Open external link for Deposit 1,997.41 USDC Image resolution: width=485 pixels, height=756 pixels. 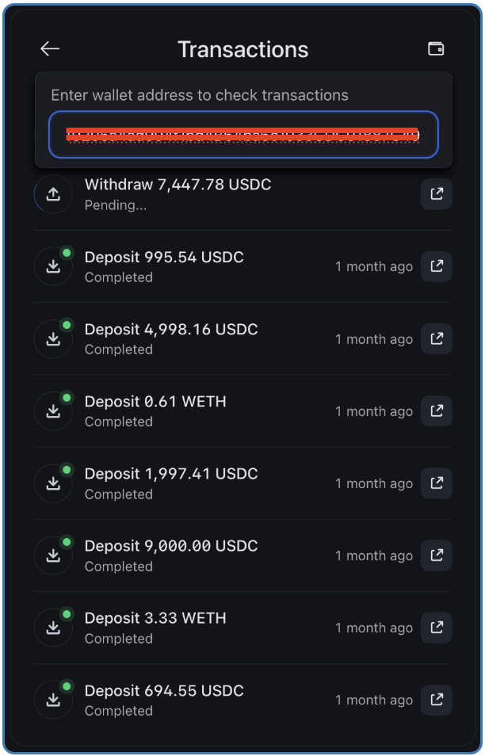437,483
